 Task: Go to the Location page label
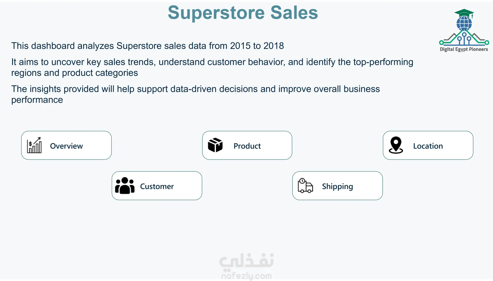pos(428,146)
